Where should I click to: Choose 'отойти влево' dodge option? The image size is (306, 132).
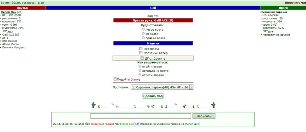tap(140, 66)
